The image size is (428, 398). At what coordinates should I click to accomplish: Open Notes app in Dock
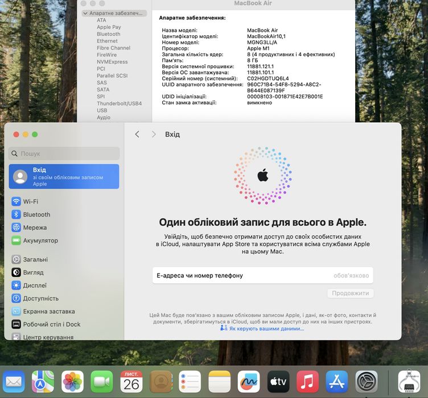[220, 382]
